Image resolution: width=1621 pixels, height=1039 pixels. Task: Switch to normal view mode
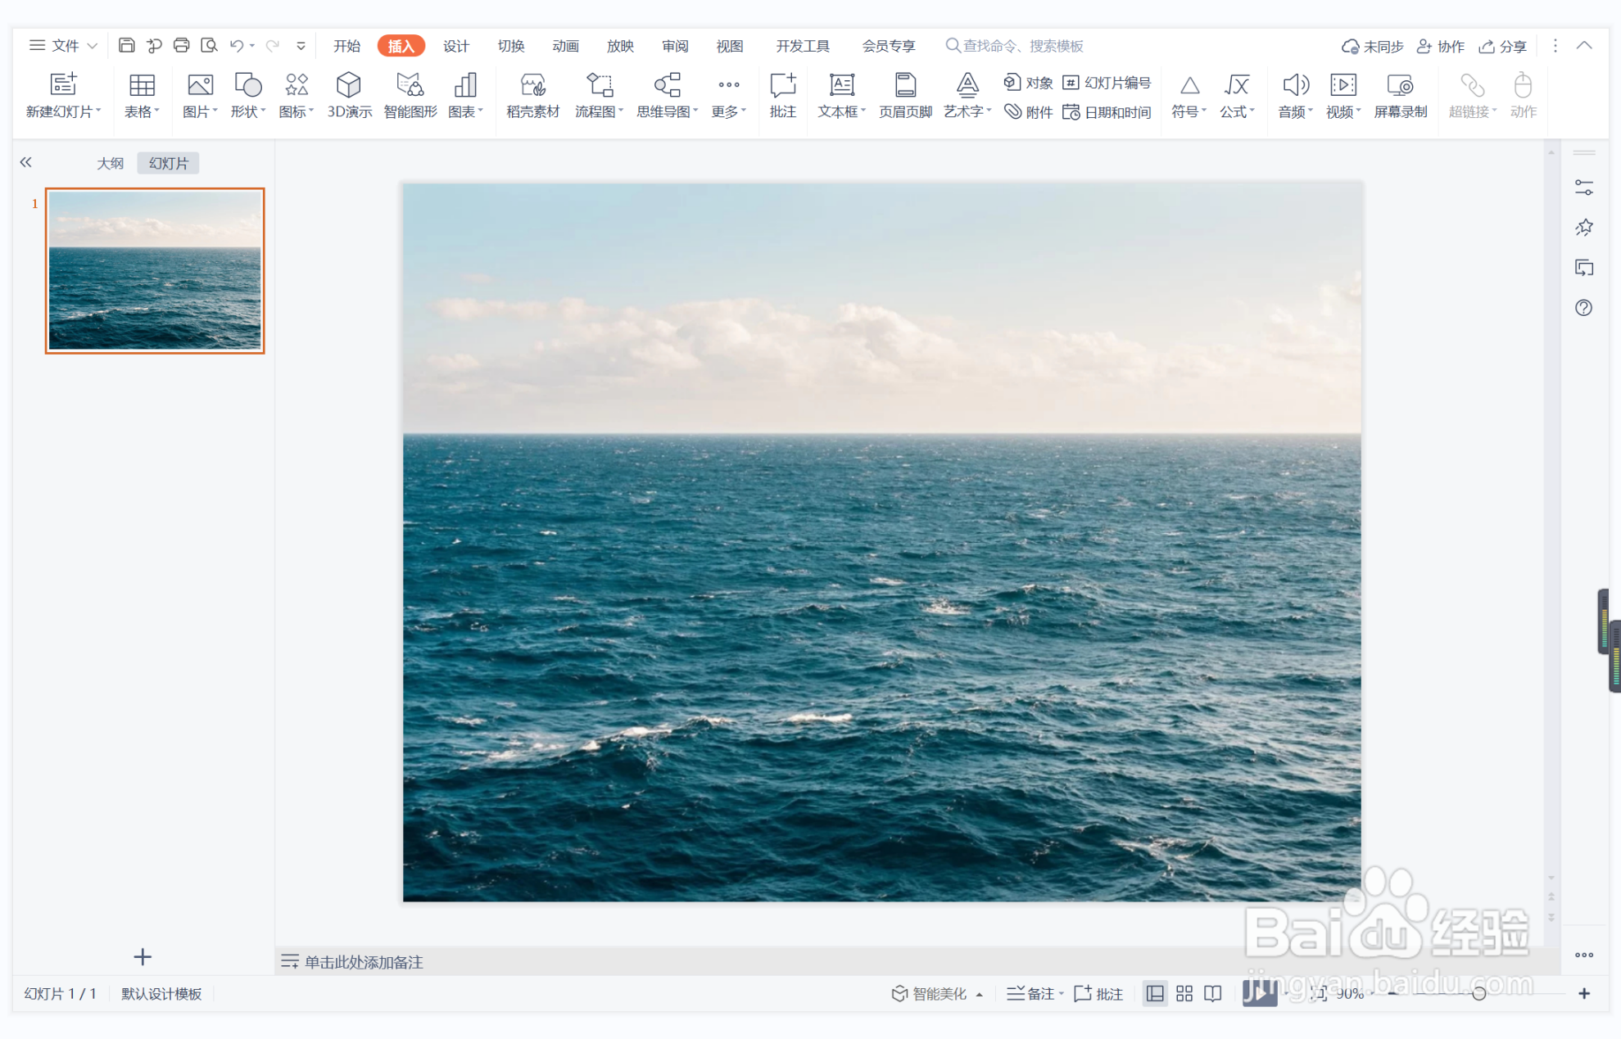(1155, 993)
